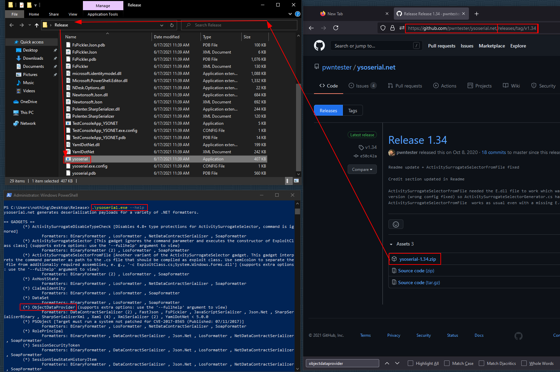
Task: Open the Issues repository tab
Action: coord(363,86)
